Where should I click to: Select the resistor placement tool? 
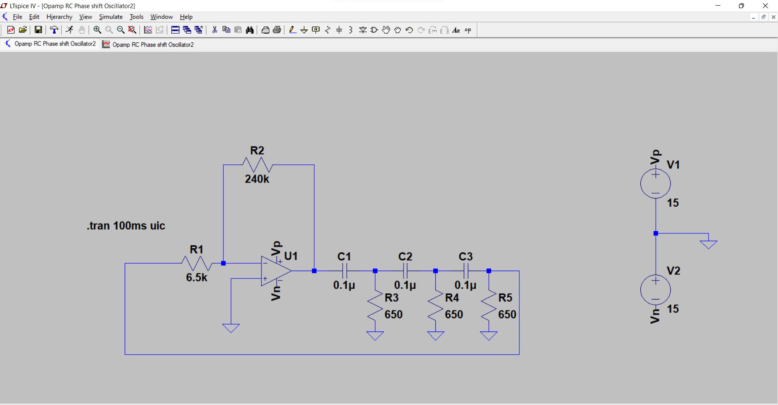point(327,30)
